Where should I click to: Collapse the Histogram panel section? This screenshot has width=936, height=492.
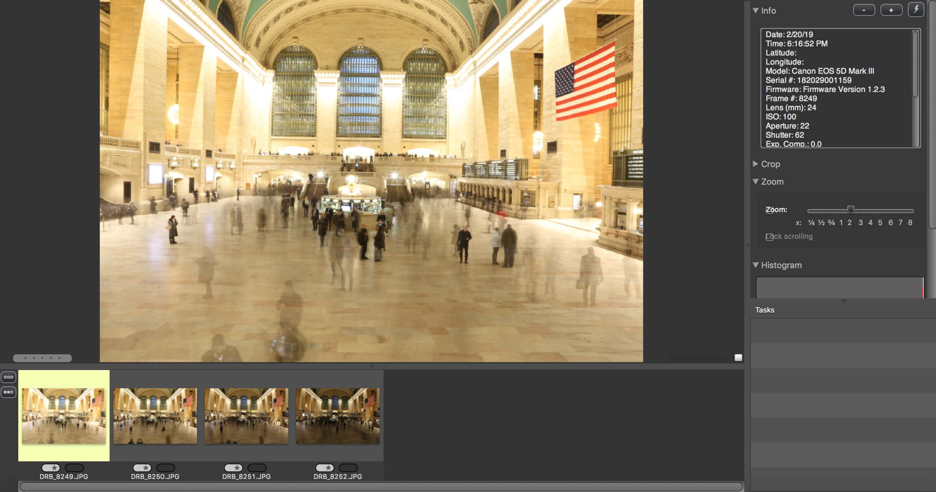756,265
